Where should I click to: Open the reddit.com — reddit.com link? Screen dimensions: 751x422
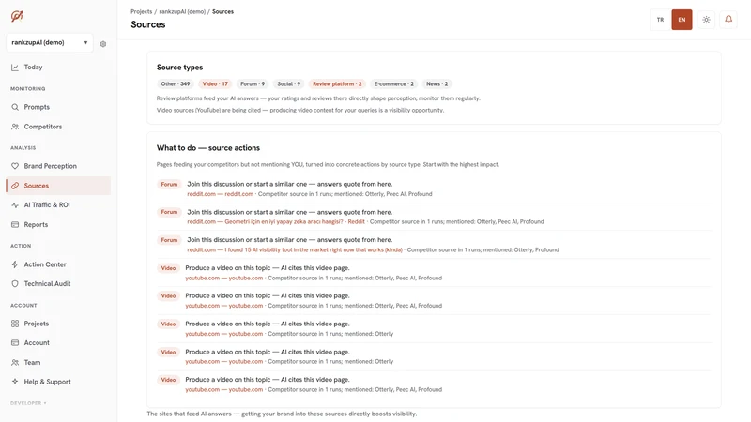click(x=220, y=194)
